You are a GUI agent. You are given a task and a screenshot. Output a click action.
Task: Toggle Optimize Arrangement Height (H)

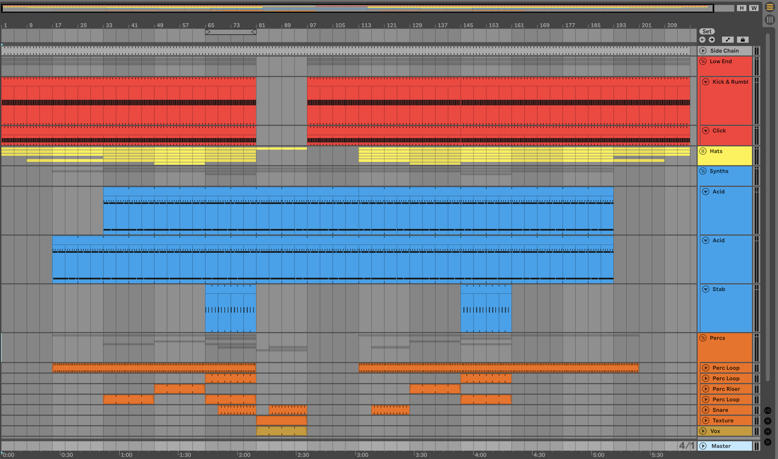[741, 8]
